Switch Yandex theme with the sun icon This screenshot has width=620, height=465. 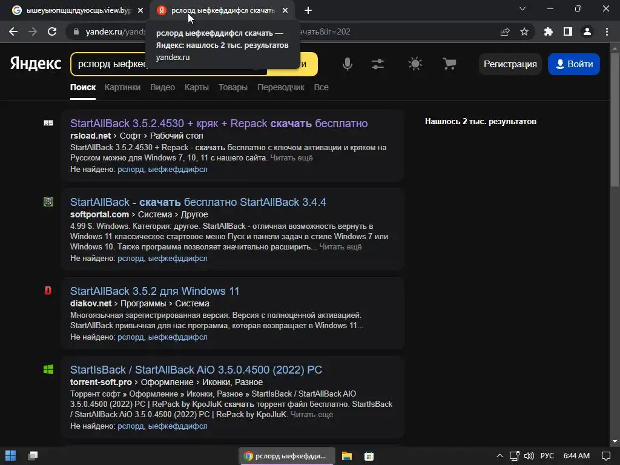(x=415, y=64)
